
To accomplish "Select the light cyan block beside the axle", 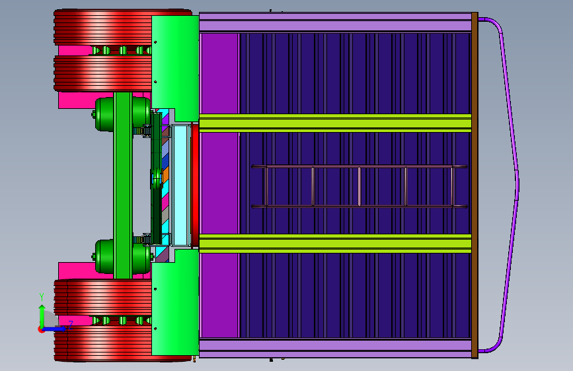I will tap(181, 185).
